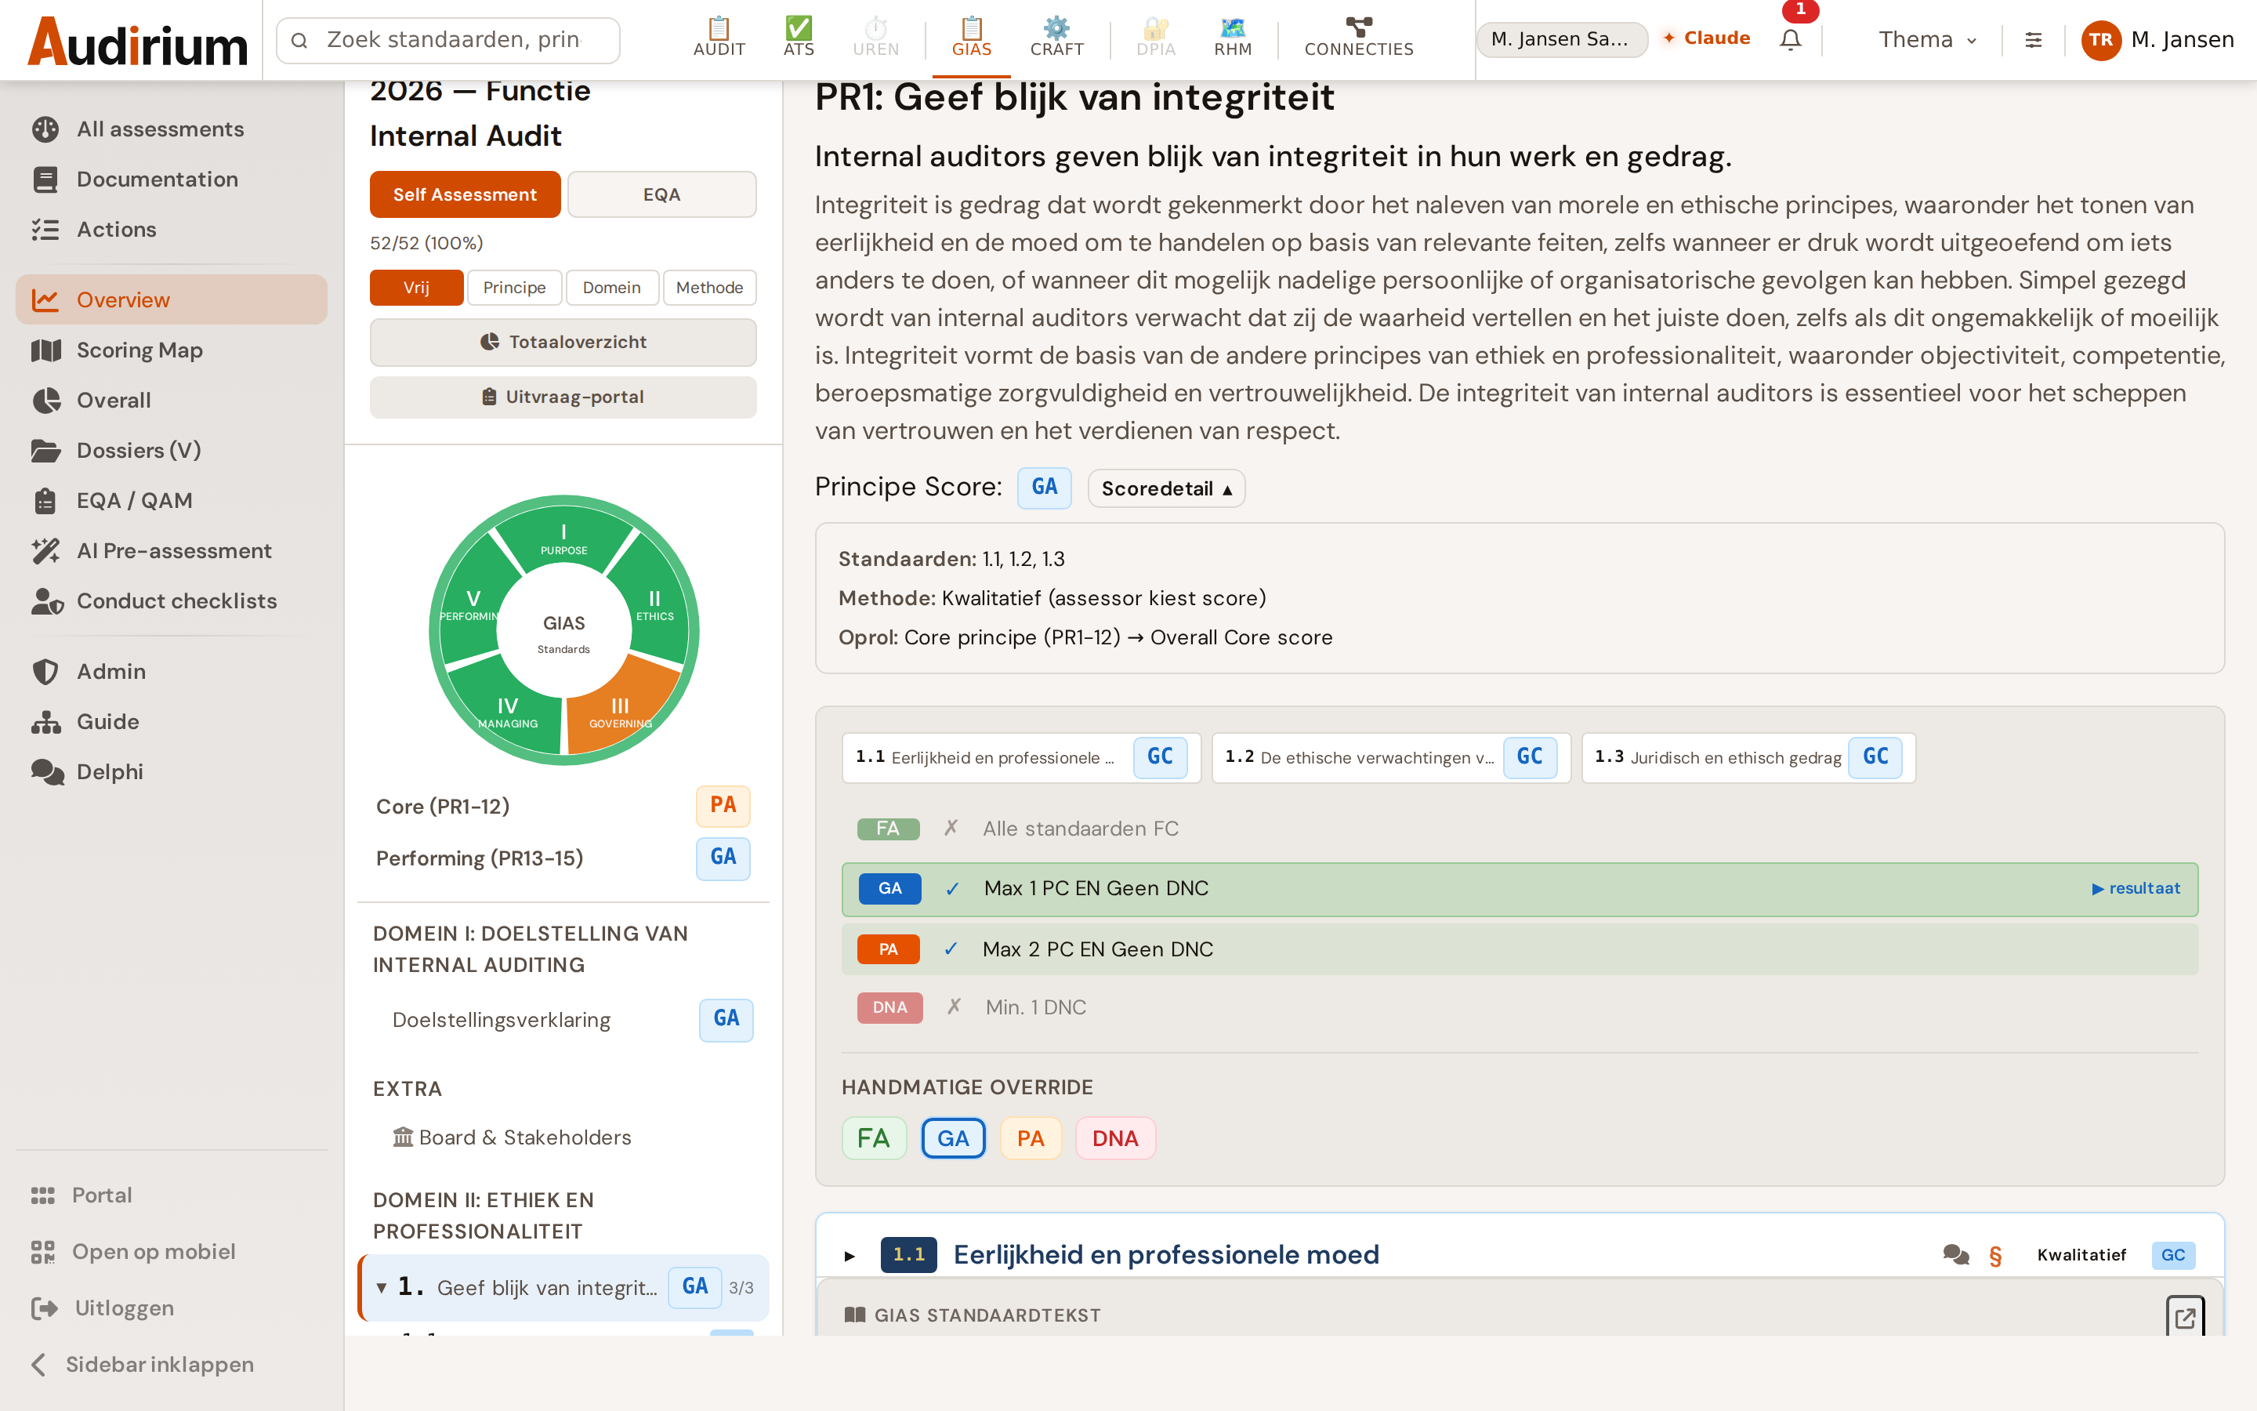Select the Vrij navigation mode
The image size is (2257, 1411).
click(x=416, y=288)
